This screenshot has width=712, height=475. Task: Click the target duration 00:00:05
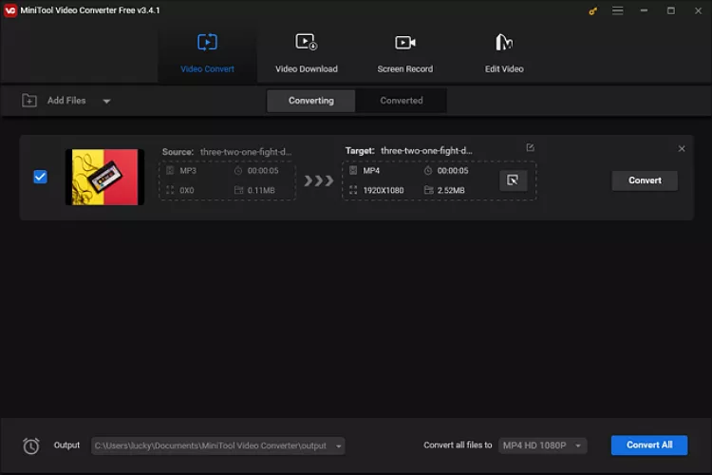[x=453, y=170]
